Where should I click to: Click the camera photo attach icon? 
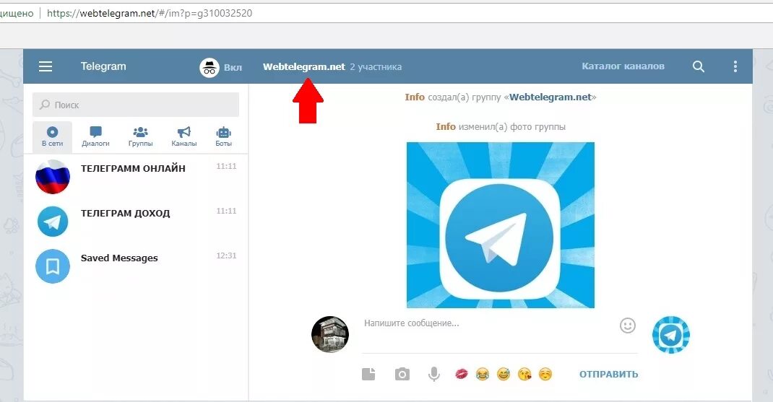(402, 375)
